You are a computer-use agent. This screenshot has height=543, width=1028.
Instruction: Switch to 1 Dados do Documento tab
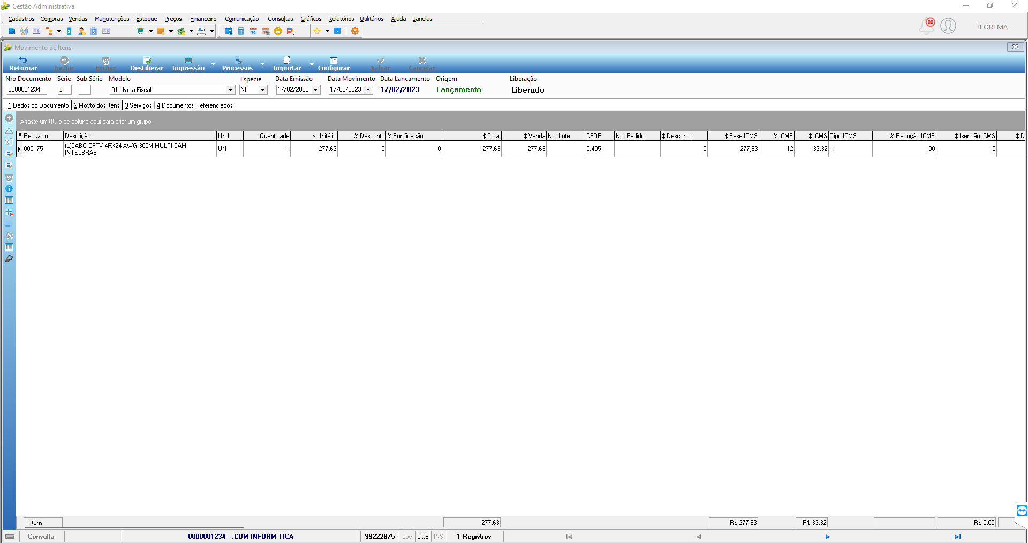pos(38,105)
